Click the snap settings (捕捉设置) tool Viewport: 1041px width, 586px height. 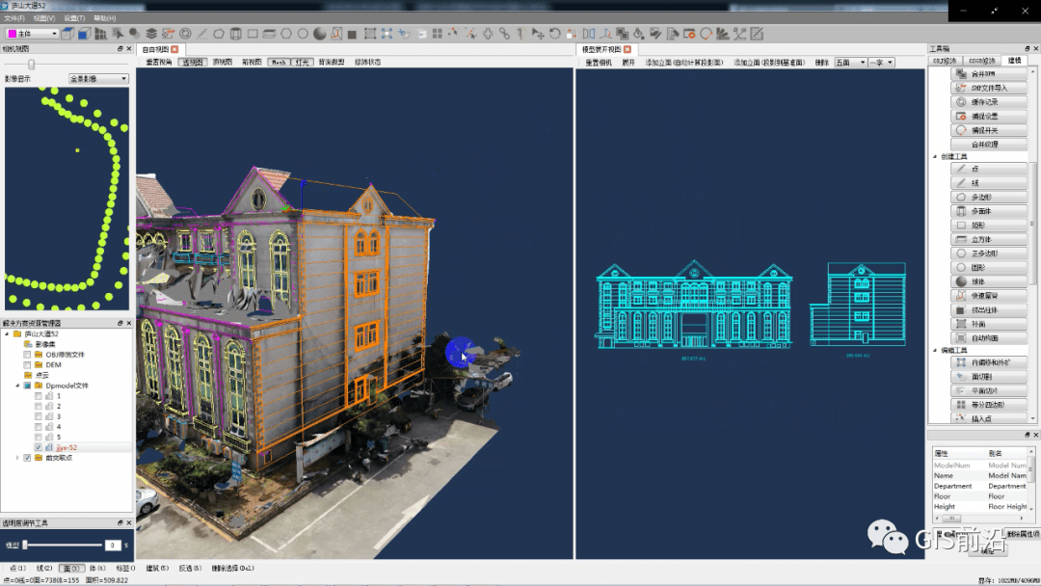pos(989,116)
